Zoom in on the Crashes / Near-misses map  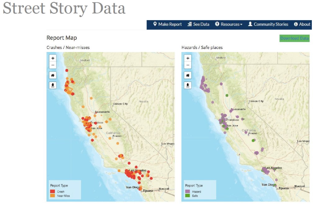point(53,58)
